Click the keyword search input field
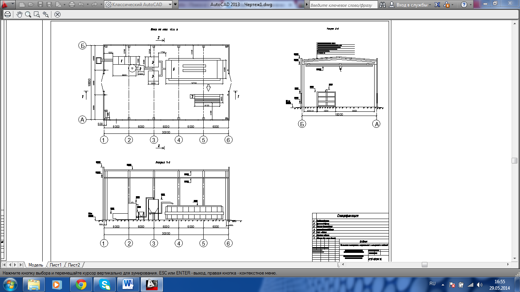 click(344, 5)
